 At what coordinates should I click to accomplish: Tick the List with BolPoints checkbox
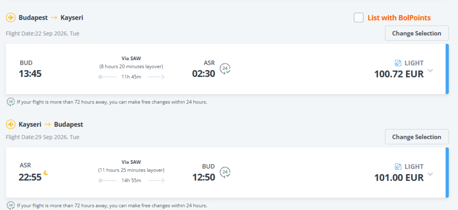tap(358, 18)
